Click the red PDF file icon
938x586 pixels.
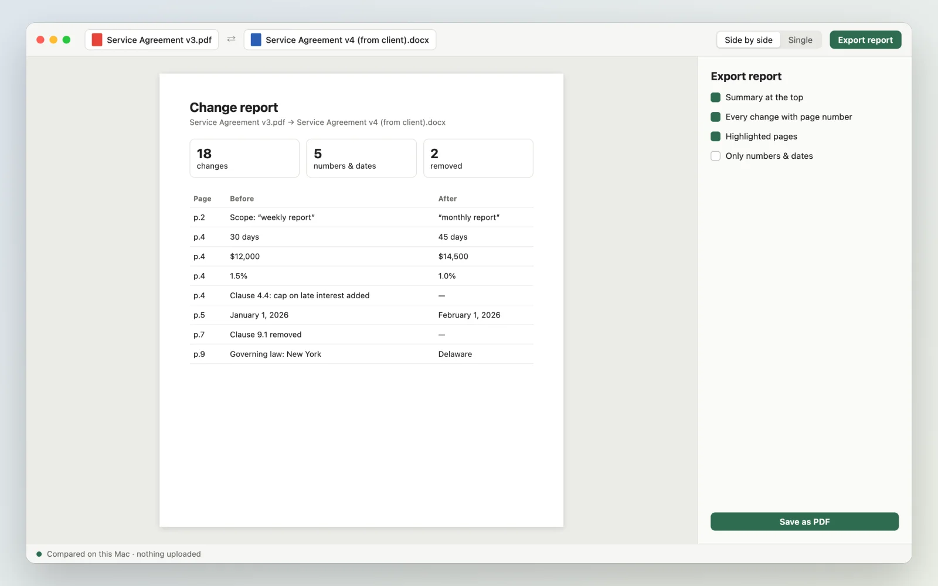pyautogui.click(x=97, y=40)
